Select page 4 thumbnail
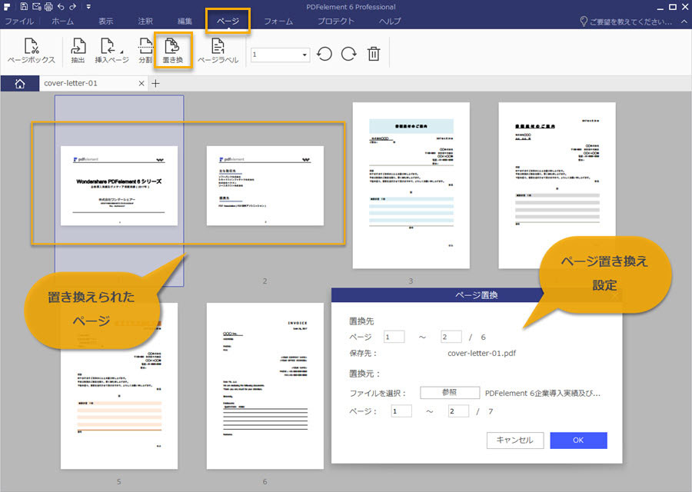The height and width of the screenshot is (492, 692). (x=557, y=185)
